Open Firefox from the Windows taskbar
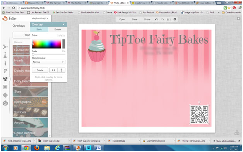 (x=37, y=148)
